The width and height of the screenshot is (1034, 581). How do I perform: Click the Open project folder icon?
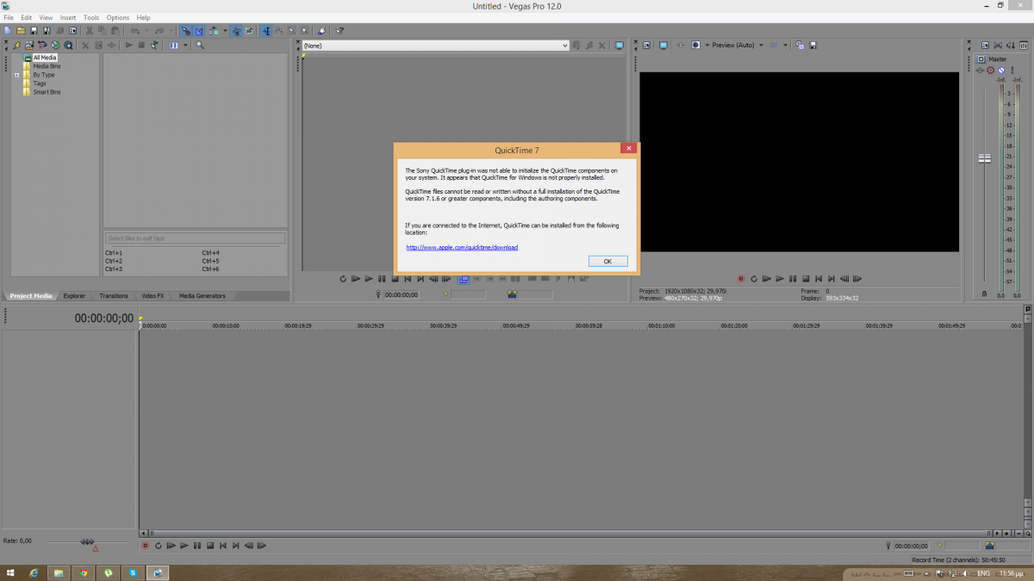click(x=21, y=30)
